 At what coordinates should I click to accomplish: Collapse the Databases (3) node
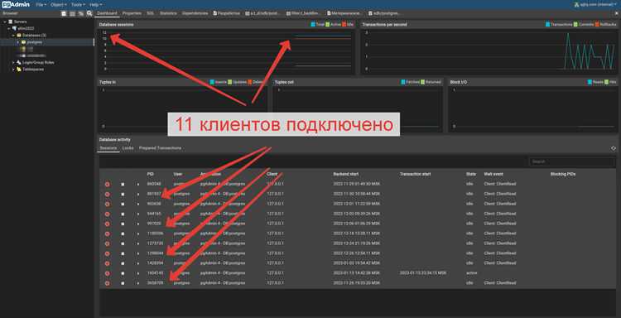(13, 36)
